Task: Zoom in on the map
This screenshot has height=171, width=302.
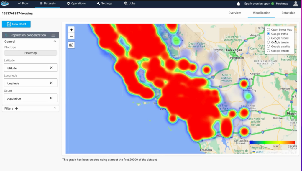Action: [71, 30]
